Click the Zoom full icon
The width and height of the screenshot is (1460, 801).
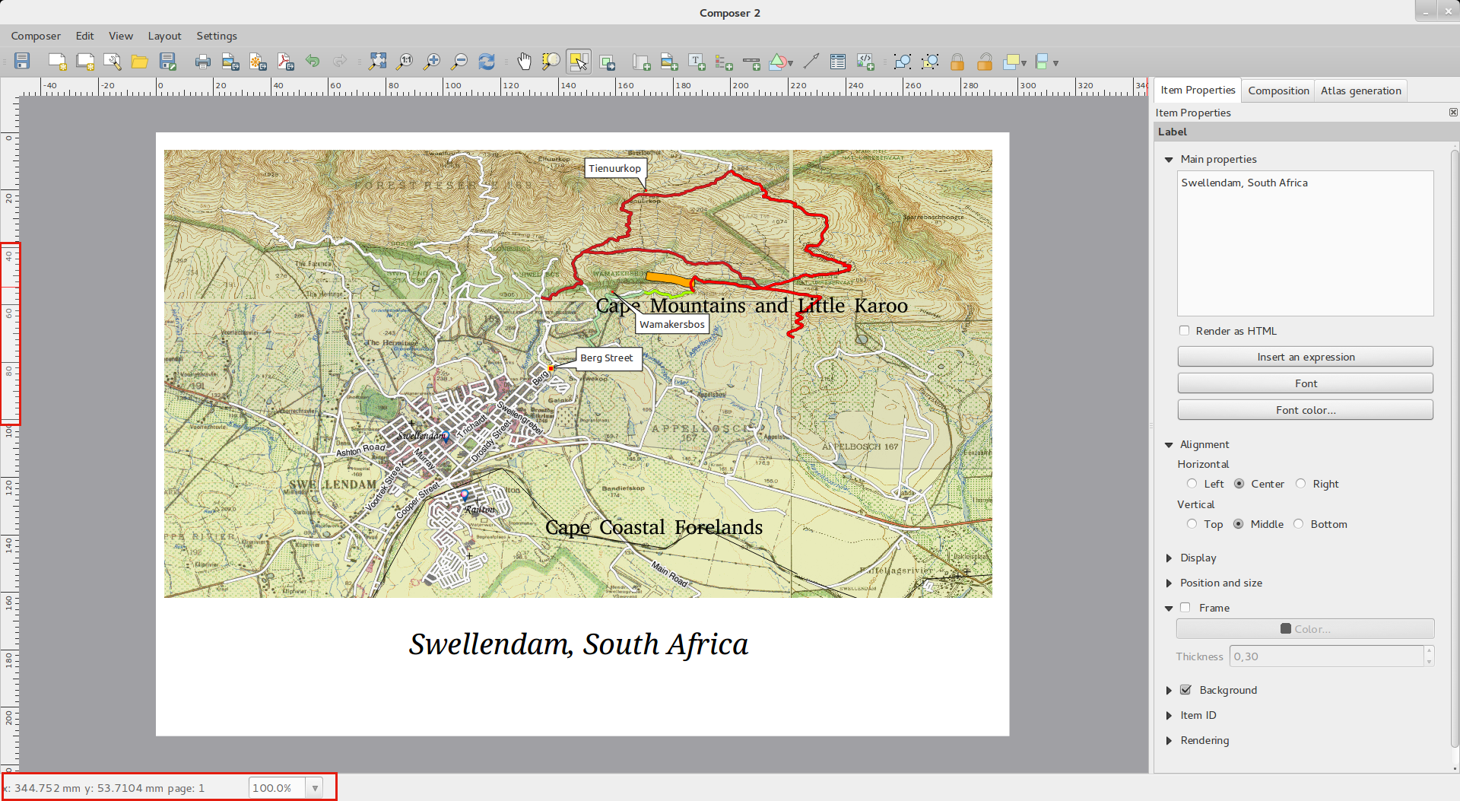[x=377, y=62]
